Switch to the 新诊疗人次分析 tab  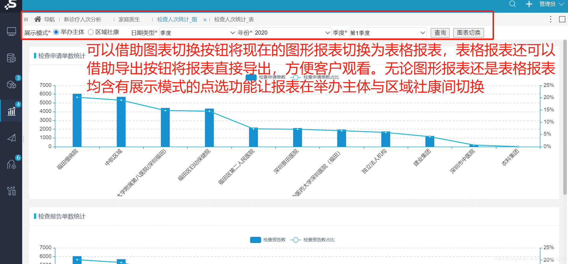(83, 20)
